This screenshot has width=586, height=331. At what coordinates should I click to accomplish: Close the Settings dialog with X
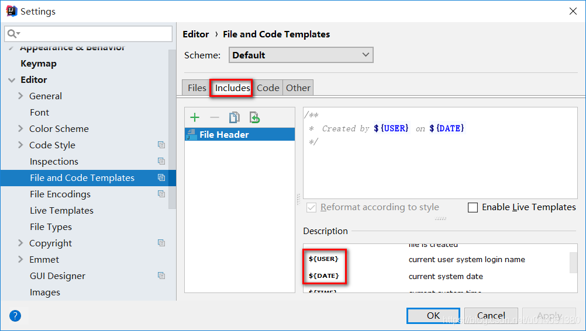[x=573, y=11]
